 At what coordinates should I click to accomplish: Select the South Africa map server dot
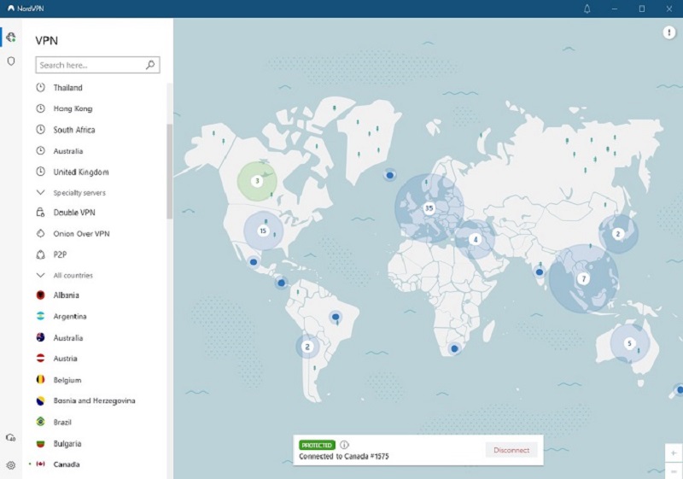[454, 348]
